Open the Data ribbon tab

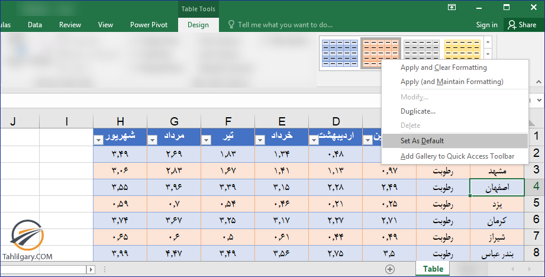[x=35, y=25]
